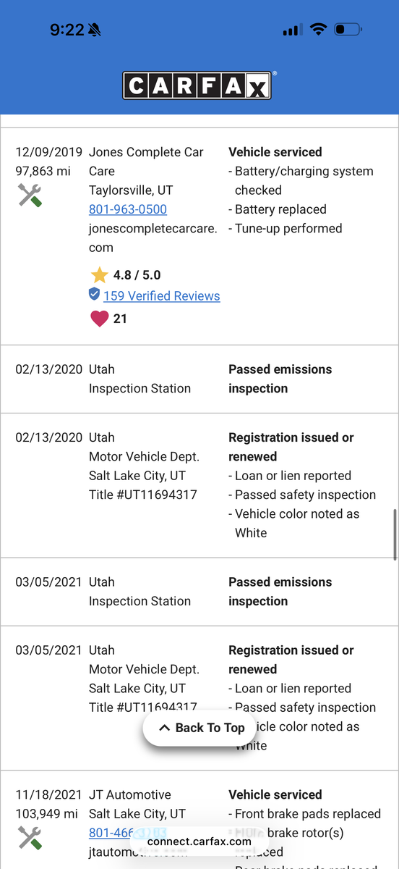Open the 159 Verified Reviews link
399x869 pixels.
point(162,295)
